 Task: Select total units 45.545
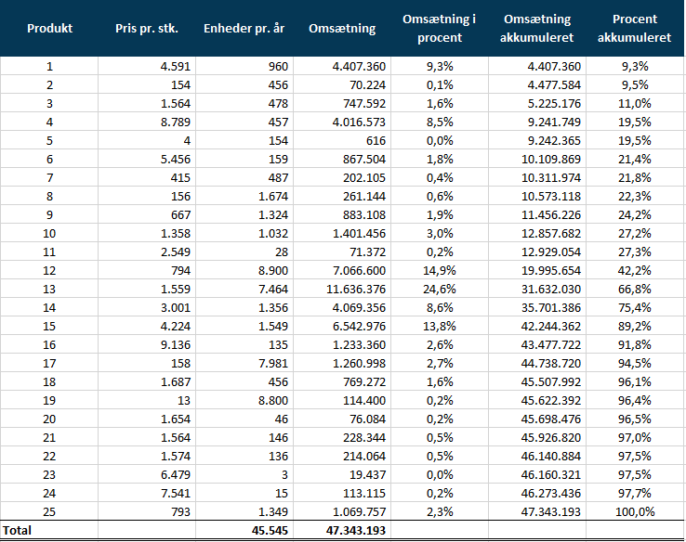pos(270,530)
